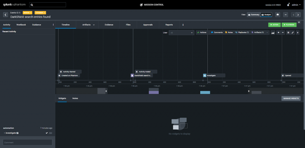Open more options beside Guidance tab

53,25
